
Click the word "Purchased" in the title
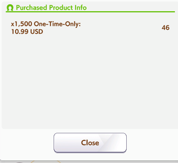31,7
